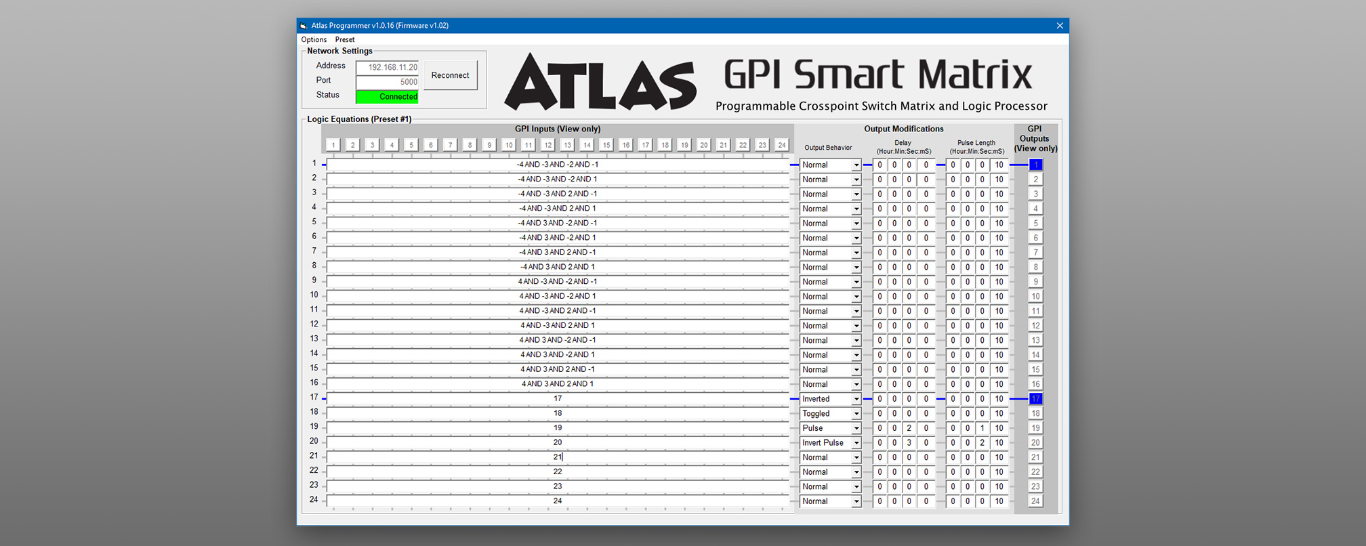Click the Reconnect button
Screen dimensions: 1366x546
450,75
